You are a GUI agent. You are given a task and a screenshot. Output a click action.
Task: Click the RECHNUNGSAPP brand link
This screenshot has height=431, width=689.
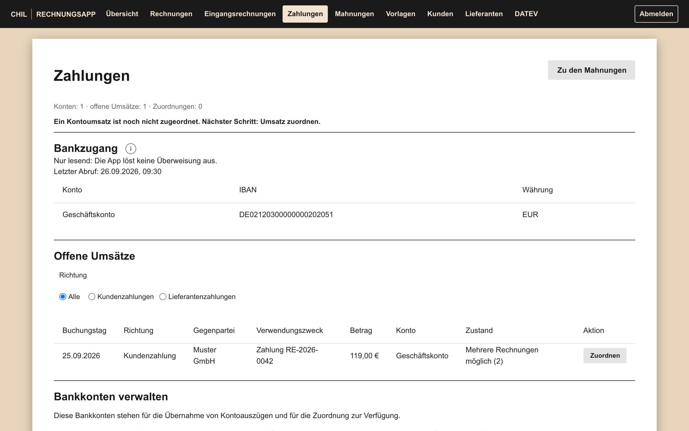[66, 14]
